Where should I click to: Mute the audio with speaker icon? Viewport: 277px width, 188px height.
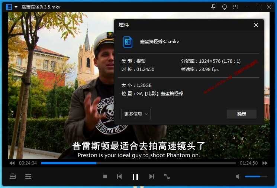click(x=238, y=176)
